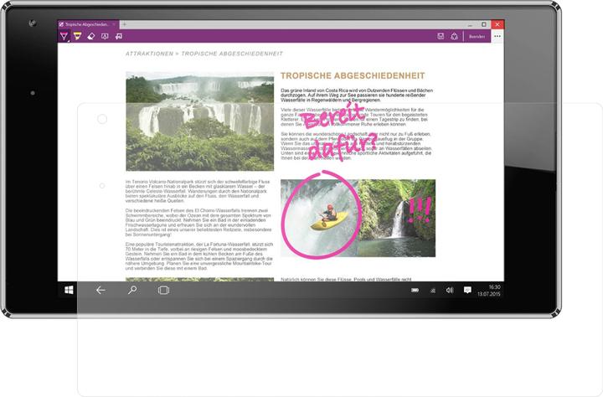Image resolution: width=603 pixels, height=397 pixels.
Task: Share the web note
Action: coord(454,36)
